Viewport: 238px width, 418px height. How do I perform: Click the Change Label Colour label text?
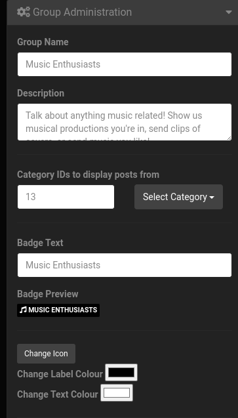point(60,374)
